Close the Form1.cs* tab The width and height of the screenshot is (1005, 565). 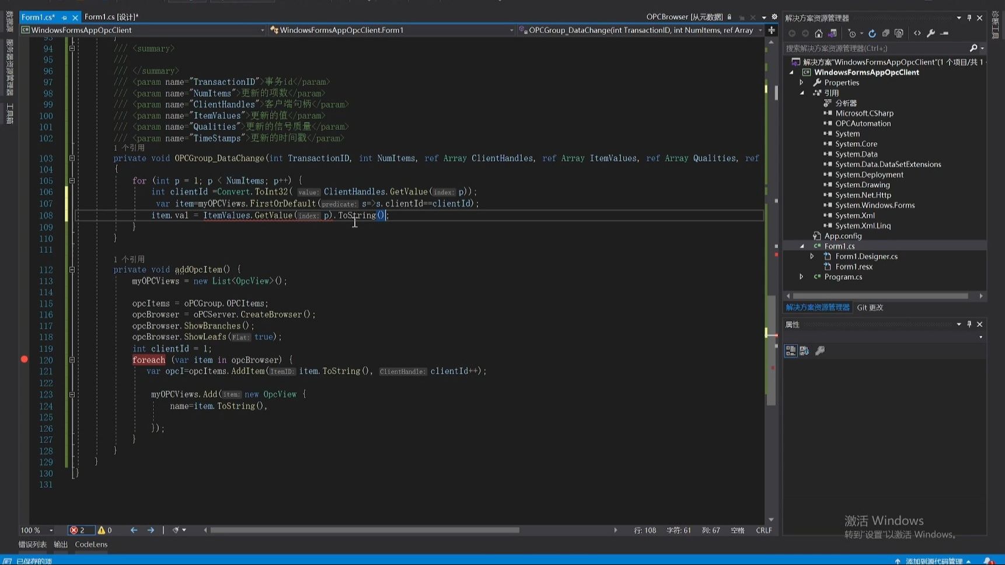pos(75,17)
